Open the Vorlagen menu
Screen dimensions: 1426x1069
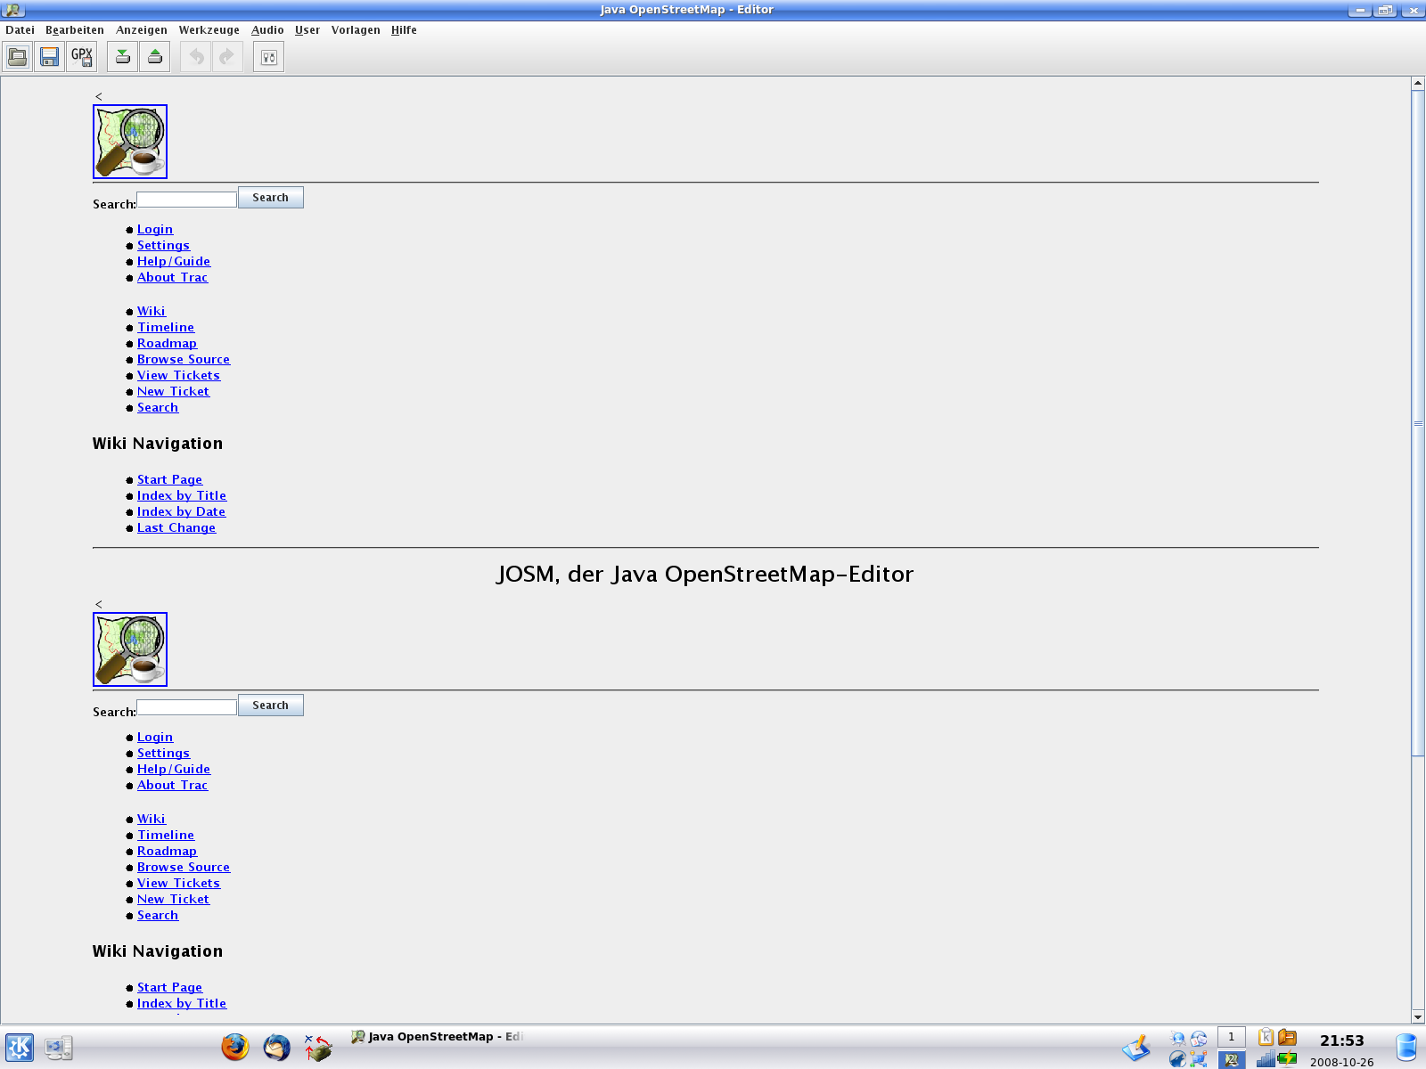356,30
